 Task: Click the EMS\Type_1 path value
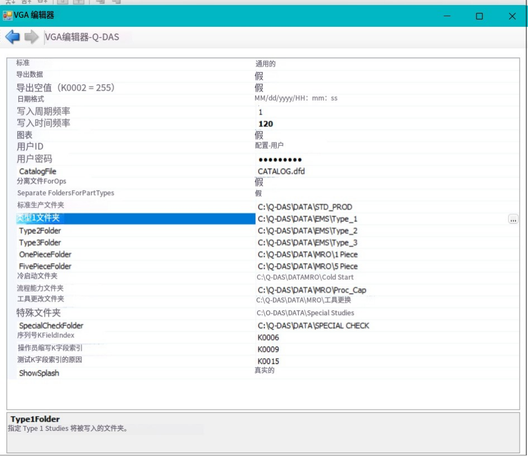[308, 218]
